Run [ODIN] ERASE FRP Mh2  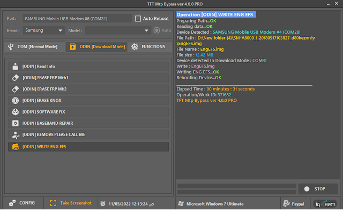click(x=88, y=89)
